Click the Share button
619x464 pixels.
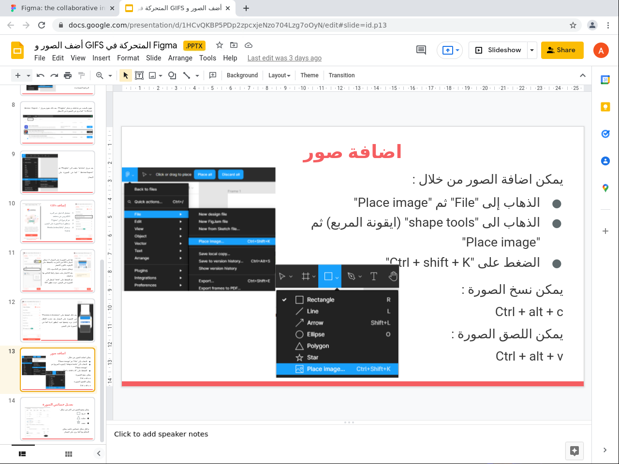pyautogui.click(x=562, y=50)
